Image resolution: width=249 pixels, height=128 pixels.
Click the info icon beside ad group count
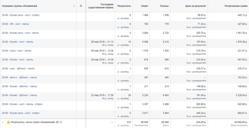tap(61, 122)
